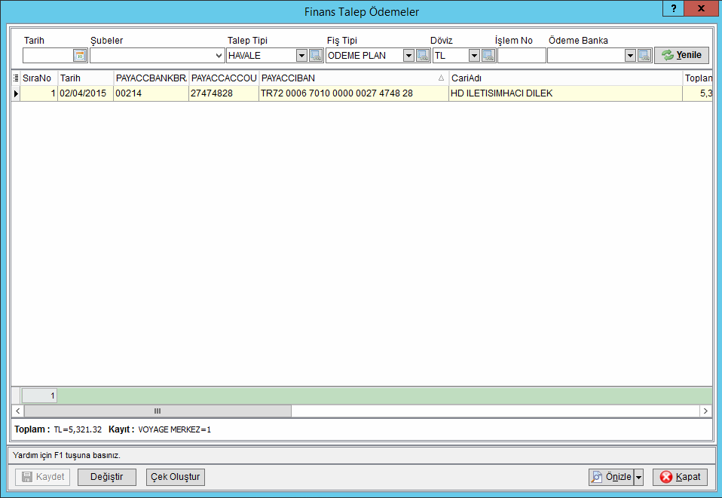This screenshot has height=498, width=722.
Task: Click the scroll right arrow
Action: tap(705, 411)
